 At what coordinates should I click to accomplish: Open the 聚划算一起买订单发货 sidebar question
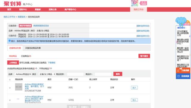point(183,50)
